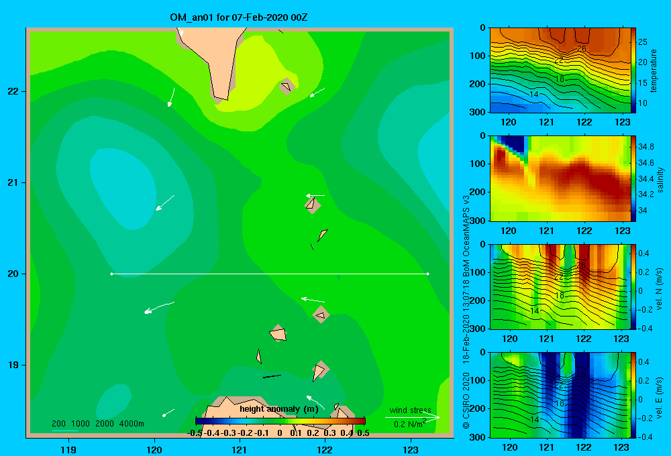
Task: Click the salinity section plot thumbnail
Action: pyautogui.click(x=560, y=178)
